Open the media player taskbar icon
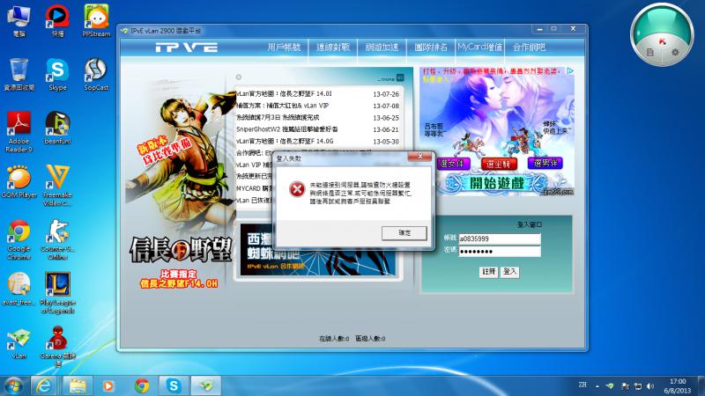This screenshot has height=396, width=705. pyautogui.click(x=108, y=385)
